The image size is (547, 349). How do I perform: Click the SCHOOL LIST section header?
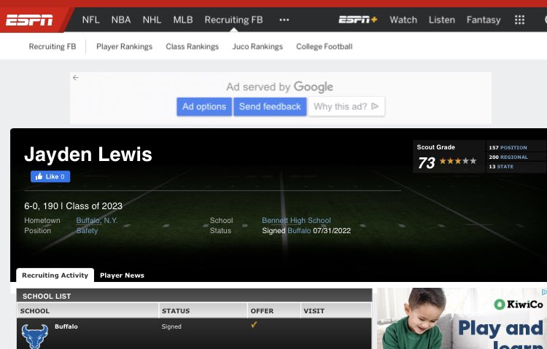(x=194, y=296)
